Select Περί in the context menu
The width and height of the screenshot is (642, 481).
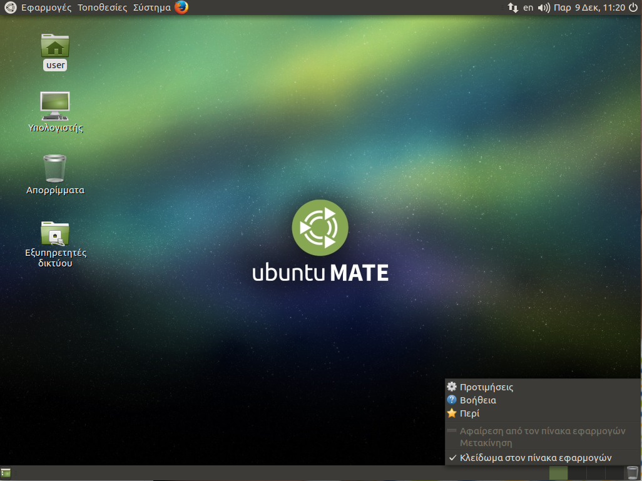[469, 413]
